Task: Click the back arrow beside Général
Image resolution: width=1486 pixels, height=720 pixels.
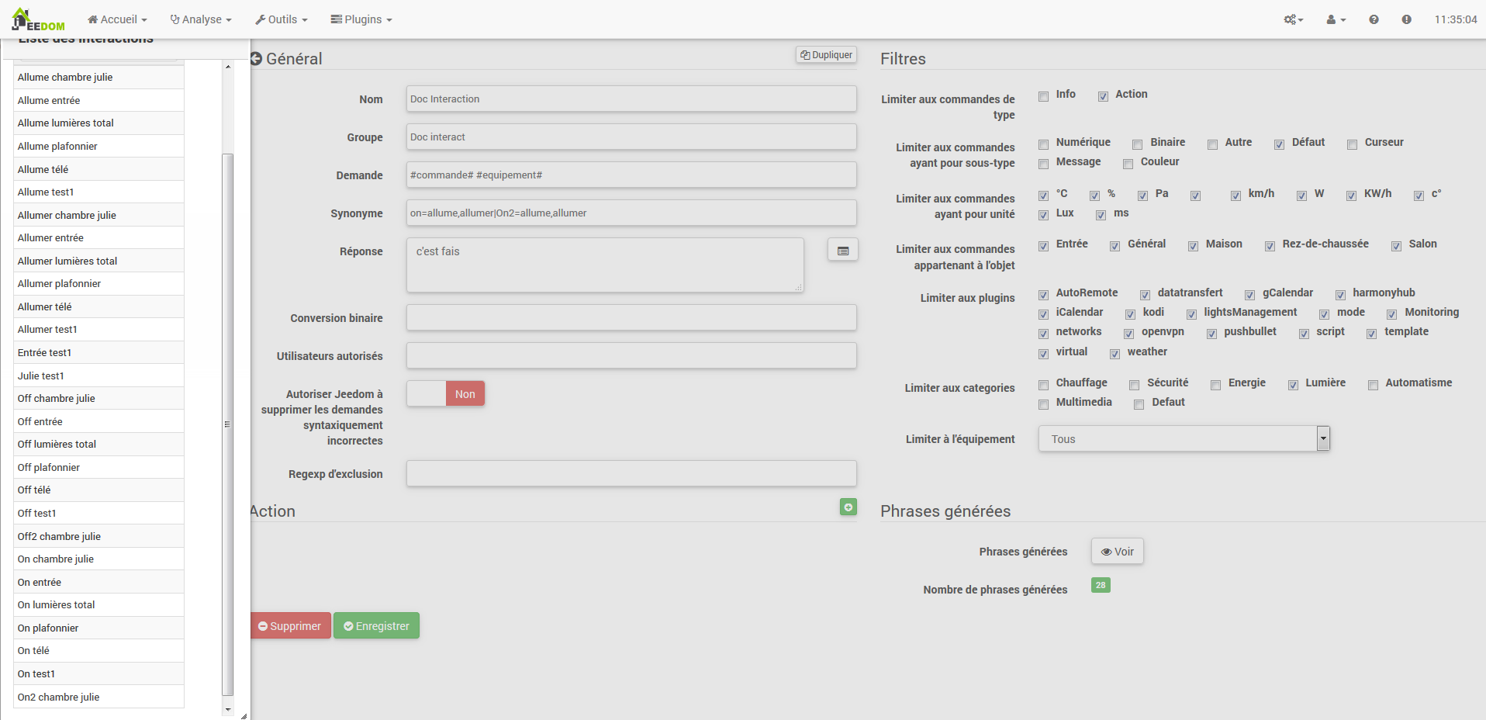Action: 257,59
